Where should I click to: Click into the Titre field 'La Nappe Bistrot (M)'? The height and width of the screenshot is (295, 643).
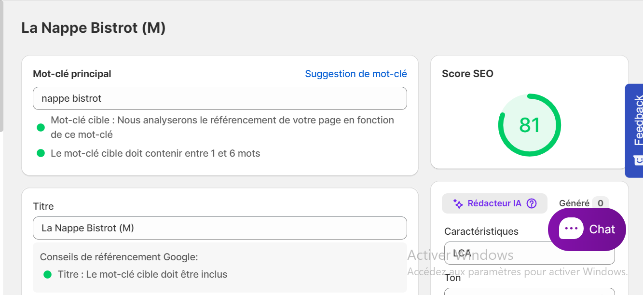click(219, 228)
